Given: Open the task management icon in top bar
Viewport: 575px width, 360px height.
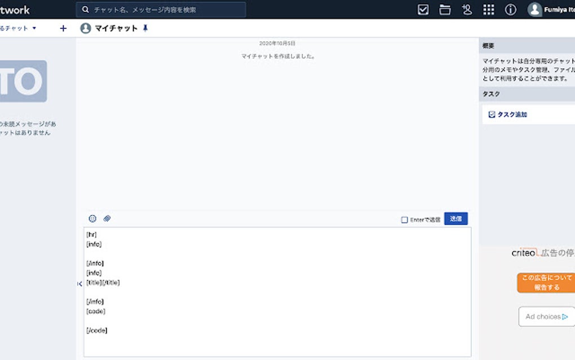Looking at the screenshot, I should point(423,10).
